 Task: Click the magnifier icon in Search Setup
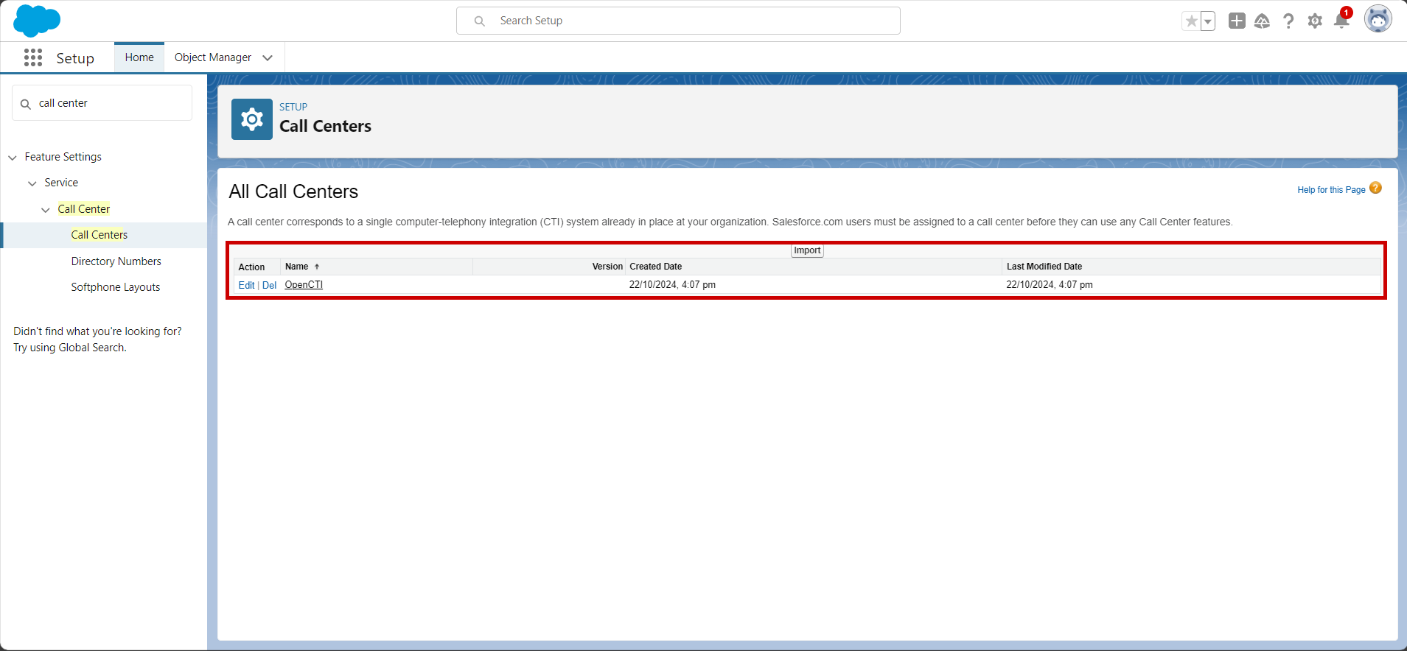pos(479,21)
